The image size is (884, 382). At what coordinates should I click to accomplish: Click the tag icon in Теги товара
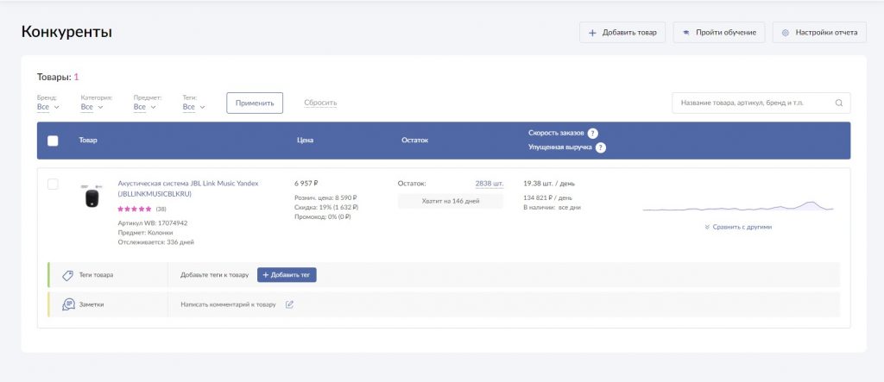click(x=67, y=275)
